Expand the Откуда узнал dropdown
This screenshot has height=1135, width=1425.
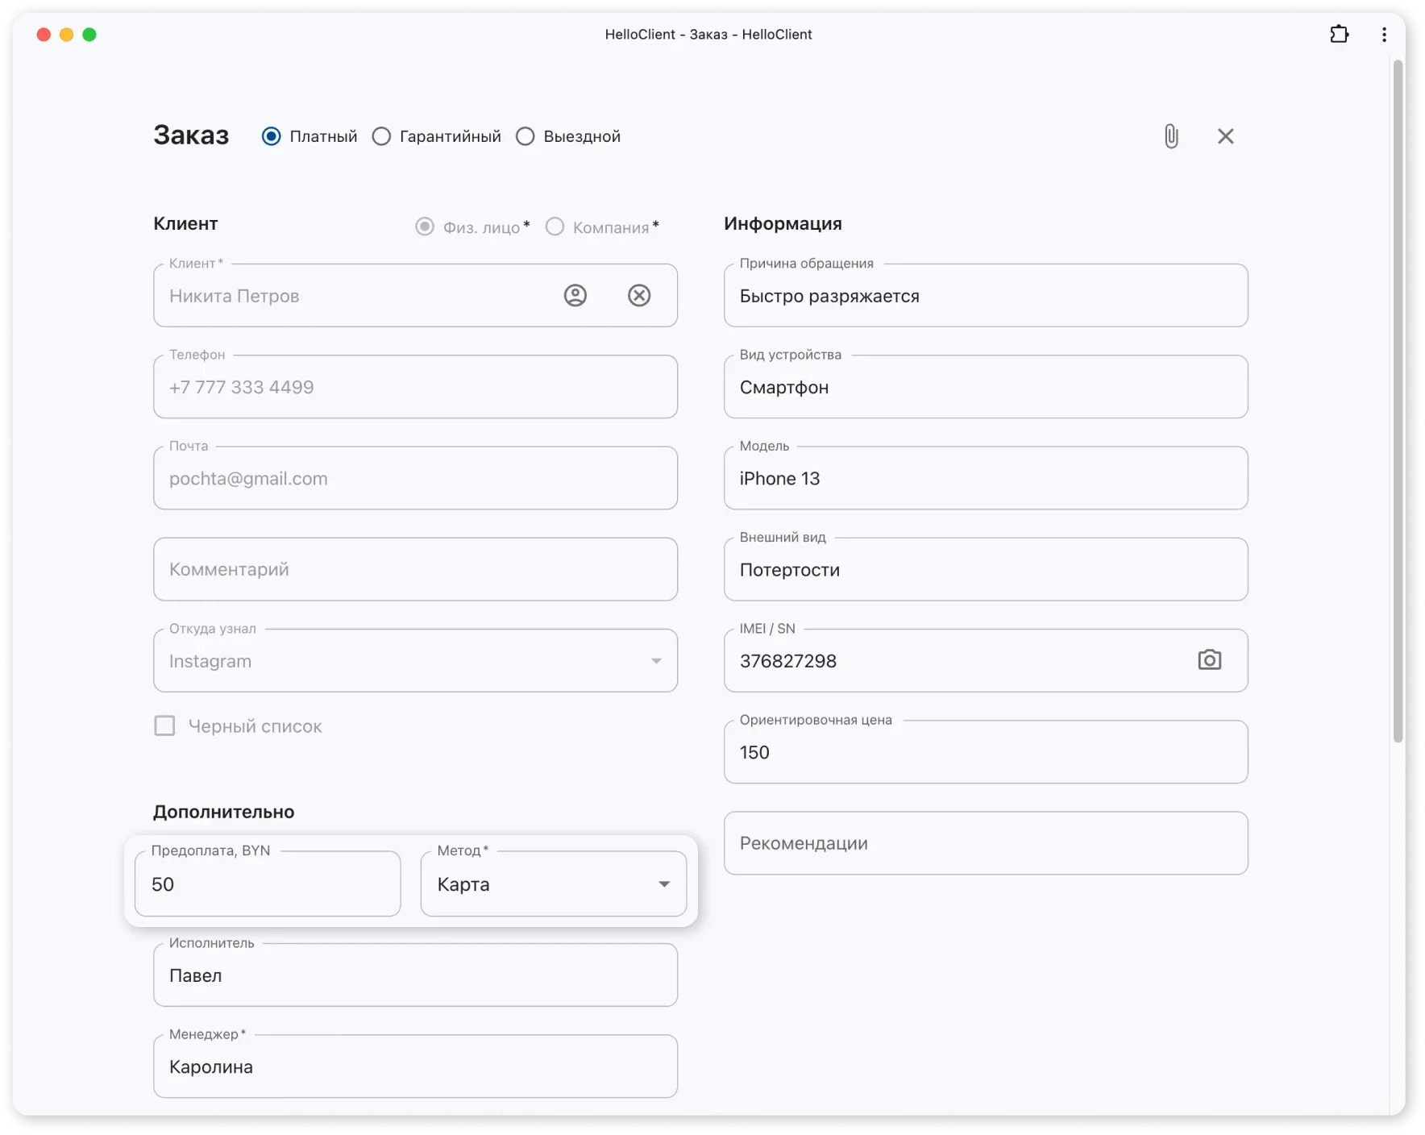coord(656,661)
